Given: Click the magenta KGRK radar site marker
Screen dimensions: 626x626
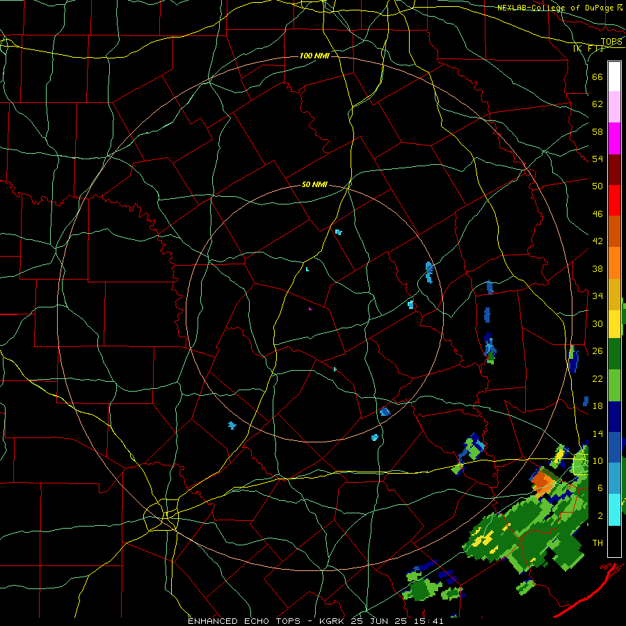Looking at the screenshot, I should coord(310,309).
